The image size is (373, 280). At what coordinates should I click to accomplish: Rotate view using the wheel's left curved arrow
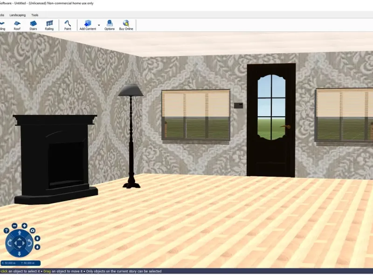tap(9, 243)
